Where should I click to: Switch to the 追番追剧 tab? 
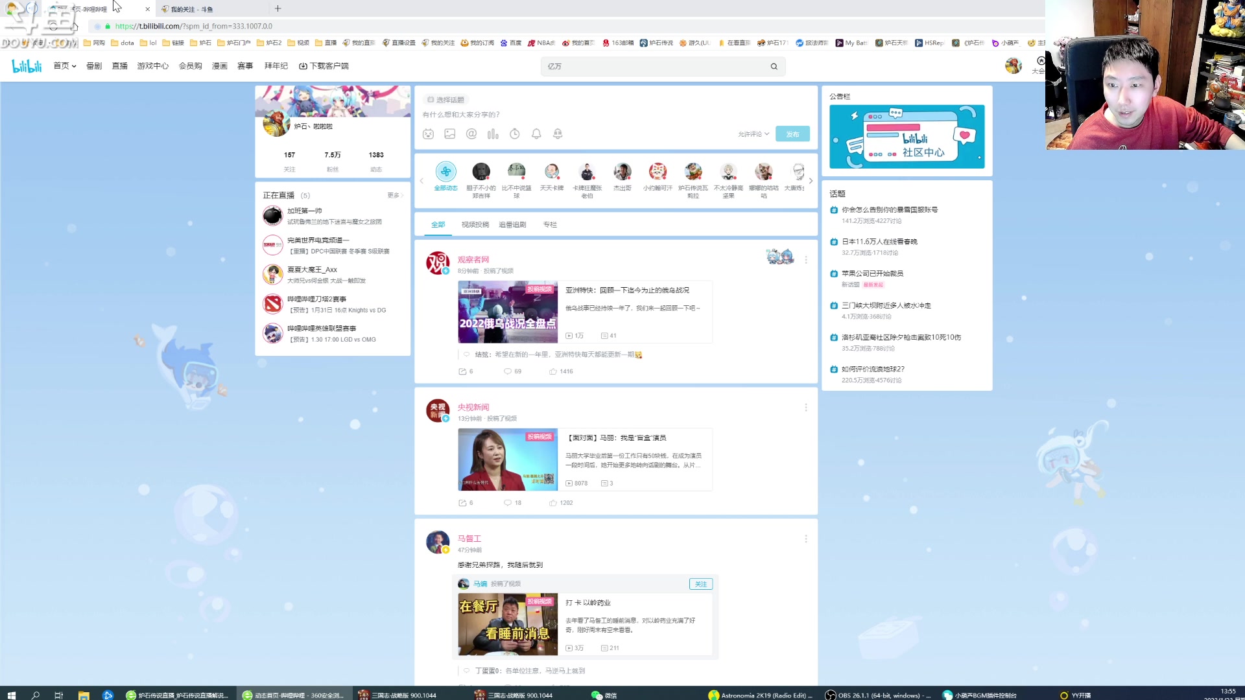coord(512,225)
